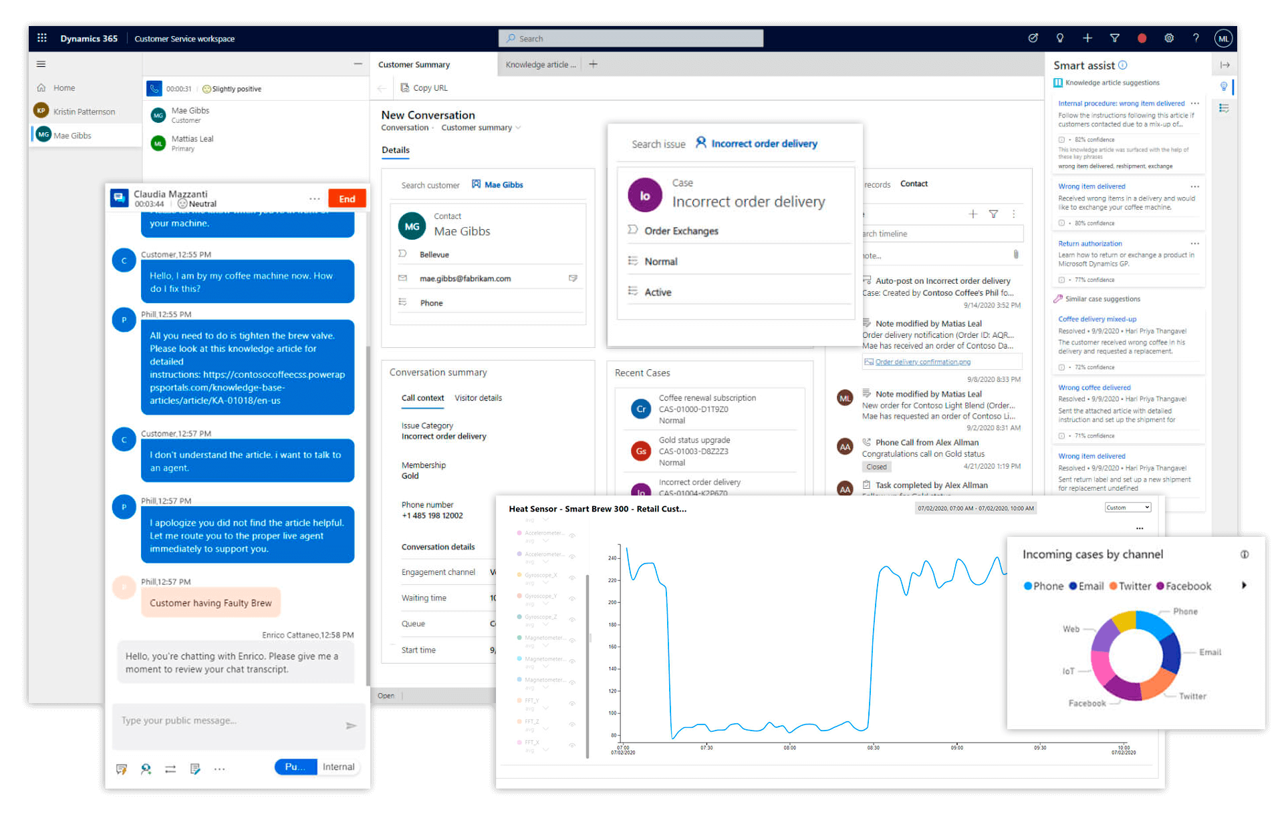
Task: Switch to the Knowledge article tab
Action: tap(539, 64)
